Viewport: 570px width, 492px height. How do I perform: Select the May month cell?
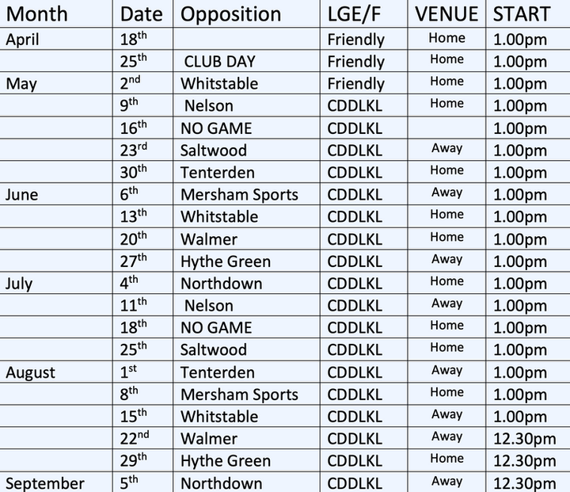pos(21,83)
